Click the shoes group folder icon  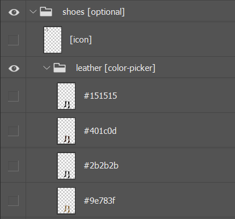point(46,12)
